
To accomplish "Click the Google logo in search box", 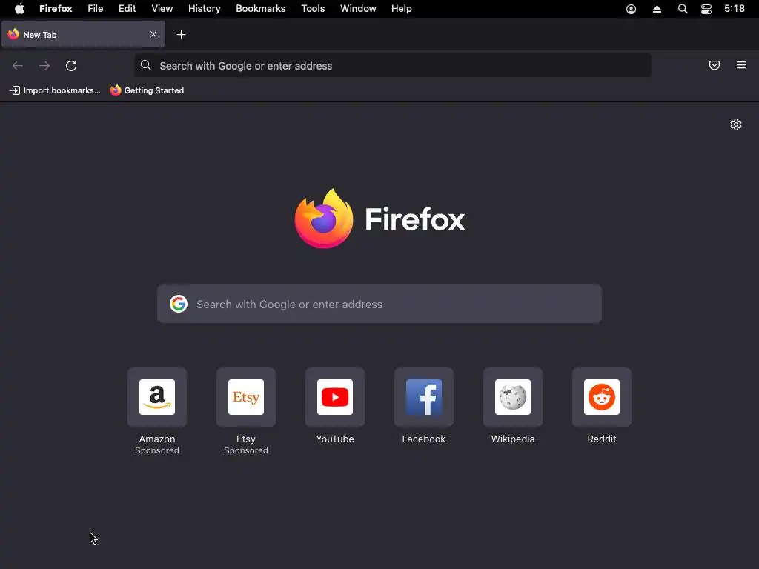I will coord(179,304).
